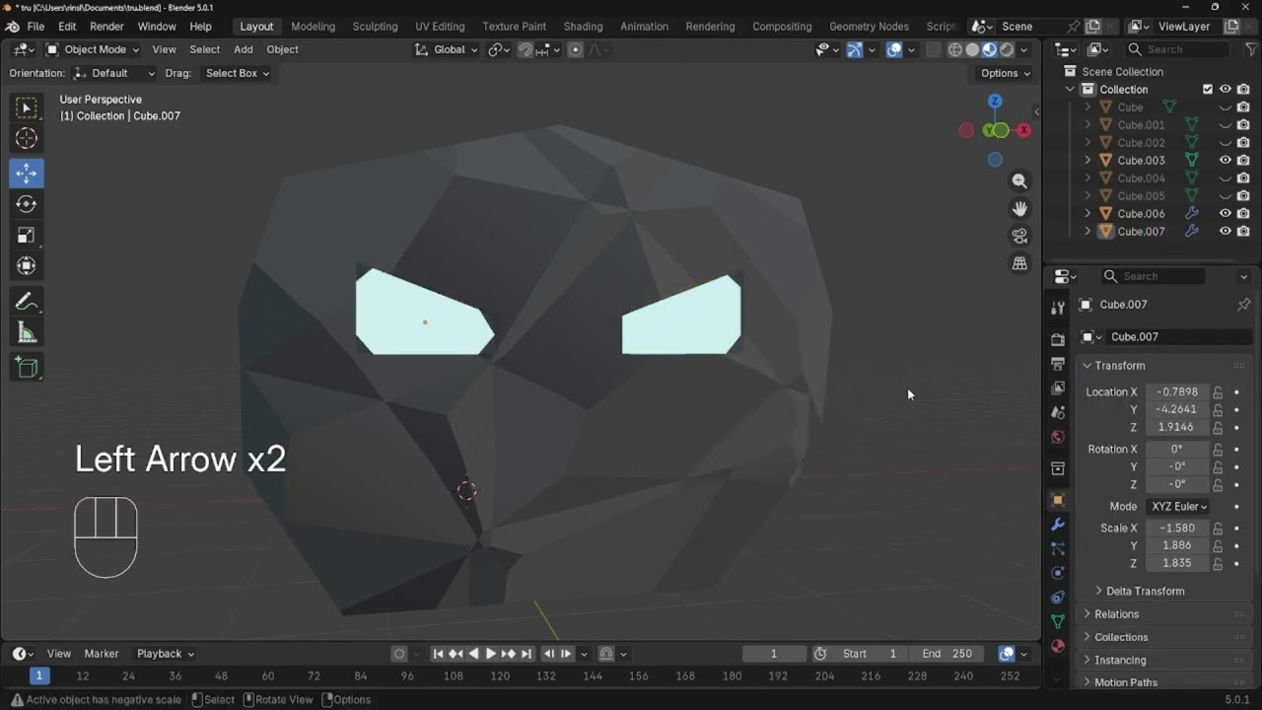Switch to the Modeling workspace tab
The width and height of the screenshot is (1262, 710).
(x=313, y=27)
